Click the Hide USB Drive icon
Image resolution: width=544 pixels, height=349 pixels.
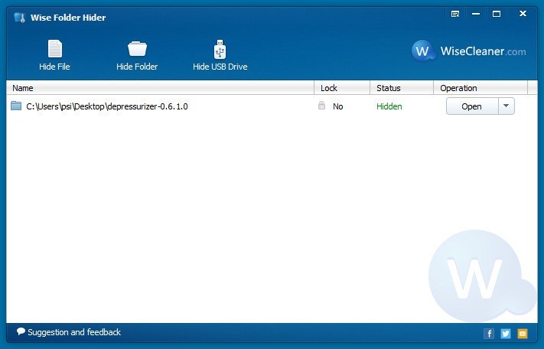pyautogui.click(x=220, y=49)
